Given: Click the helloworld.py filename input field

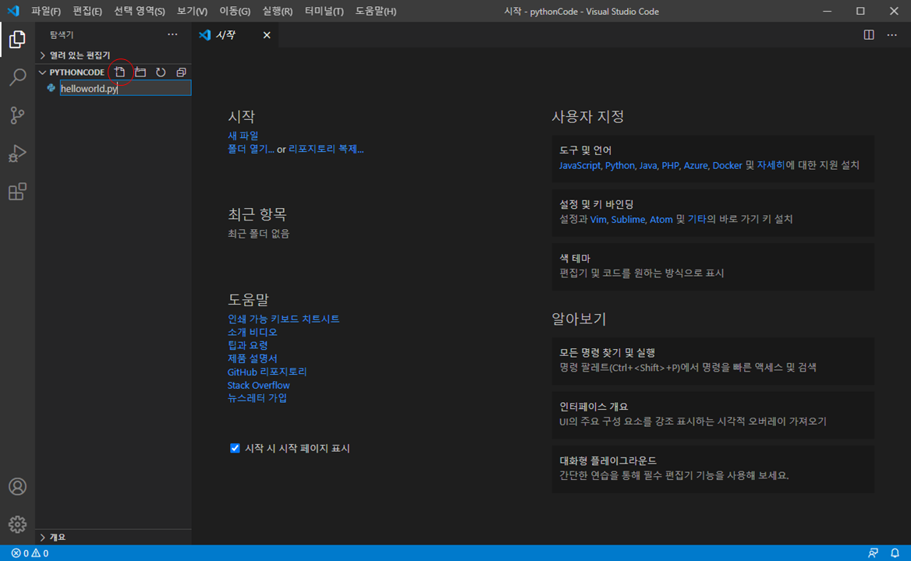Looking at the screenshot, I should click(126, 88).
